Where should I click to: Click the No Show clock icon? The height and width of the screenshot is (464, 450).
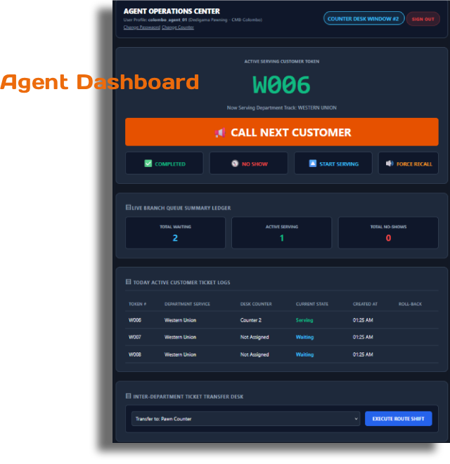coord(235,164)
